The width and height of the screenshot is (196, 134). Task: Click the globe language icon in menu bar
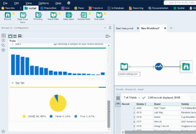69,3
